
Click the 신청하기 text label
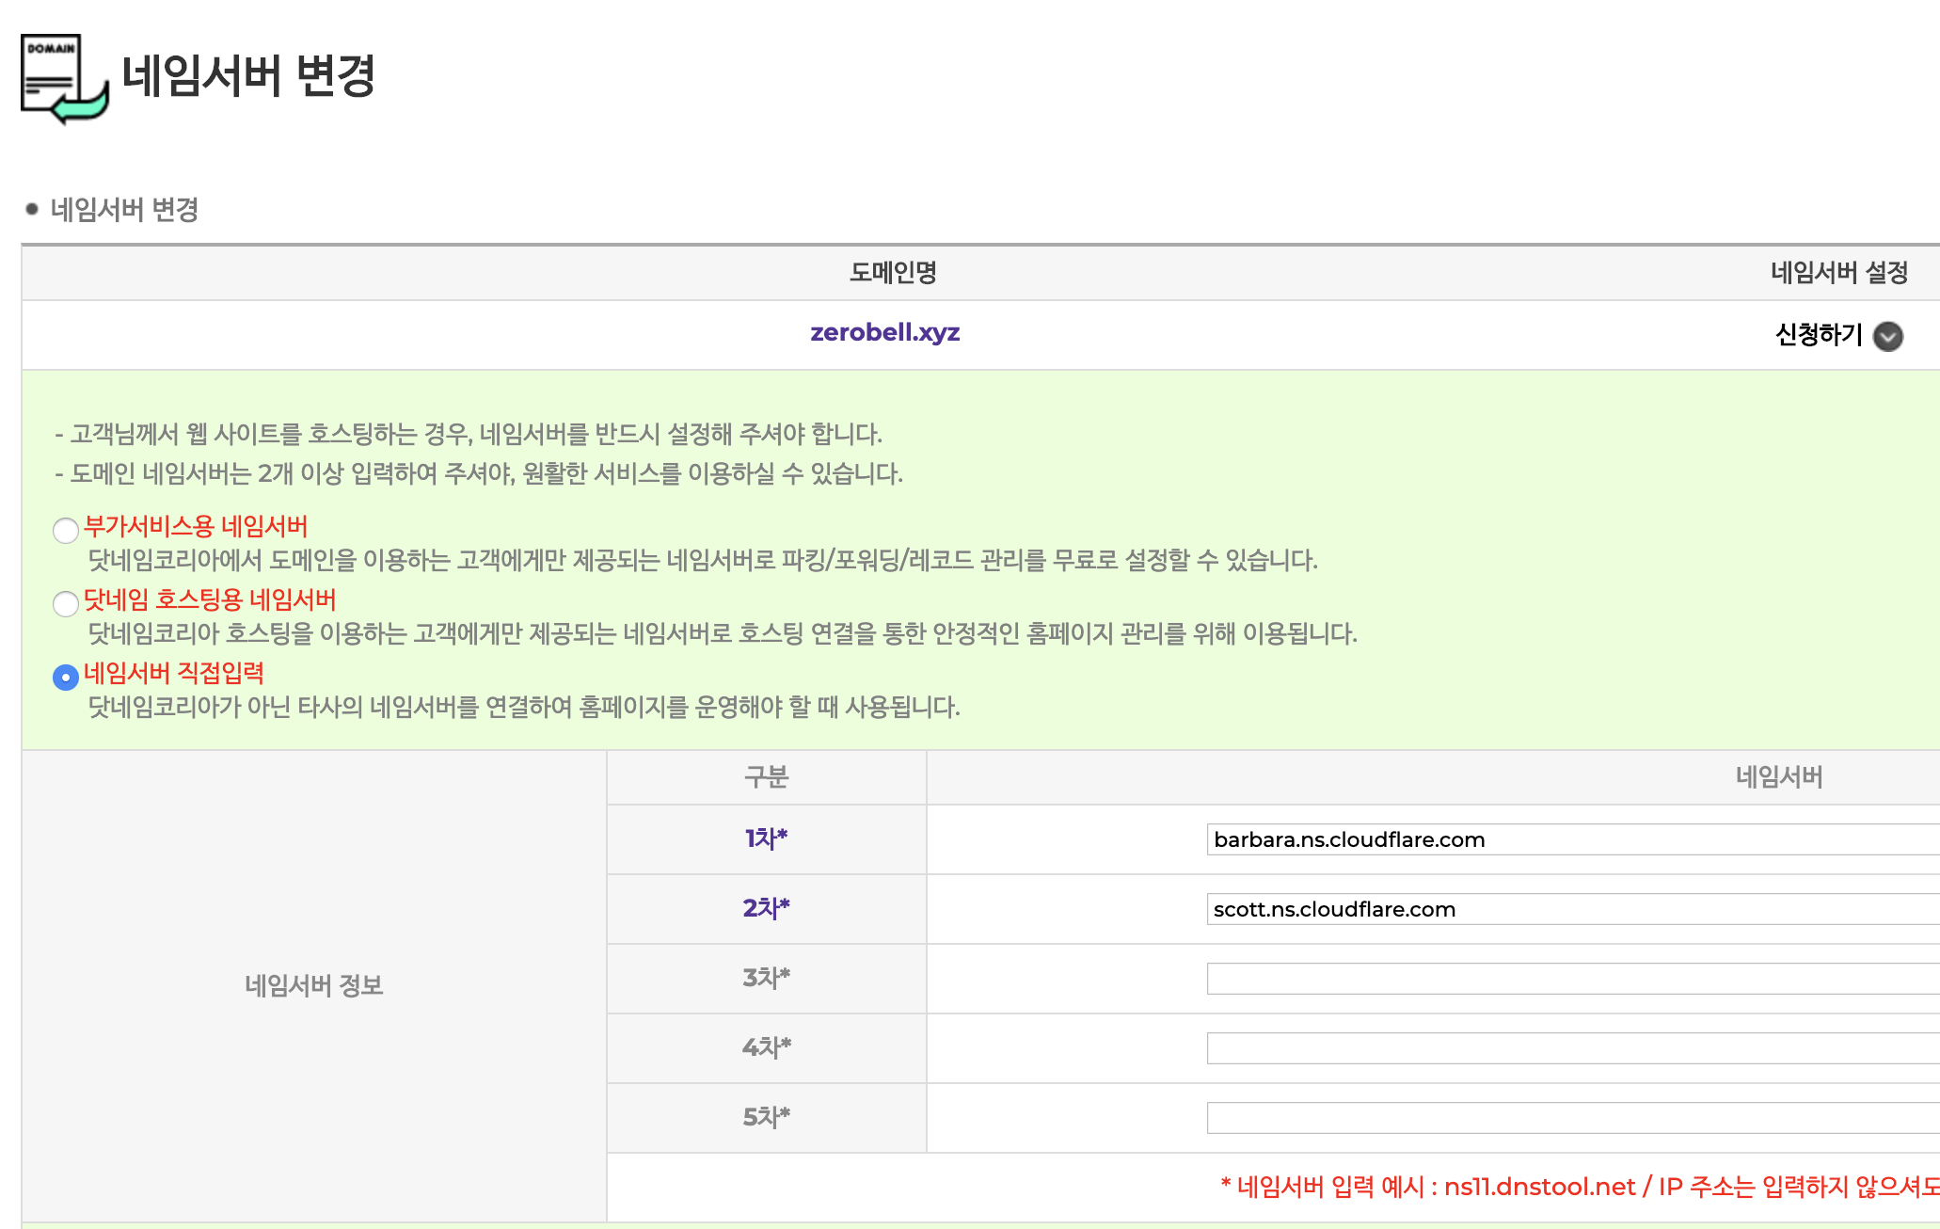(1818, 335)
